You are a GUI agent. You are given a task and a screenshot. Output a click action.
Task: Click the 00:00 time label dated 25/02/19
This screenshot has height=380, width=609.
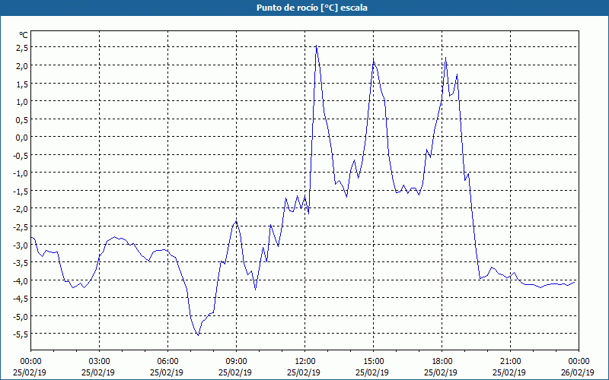tap(30, 362)
